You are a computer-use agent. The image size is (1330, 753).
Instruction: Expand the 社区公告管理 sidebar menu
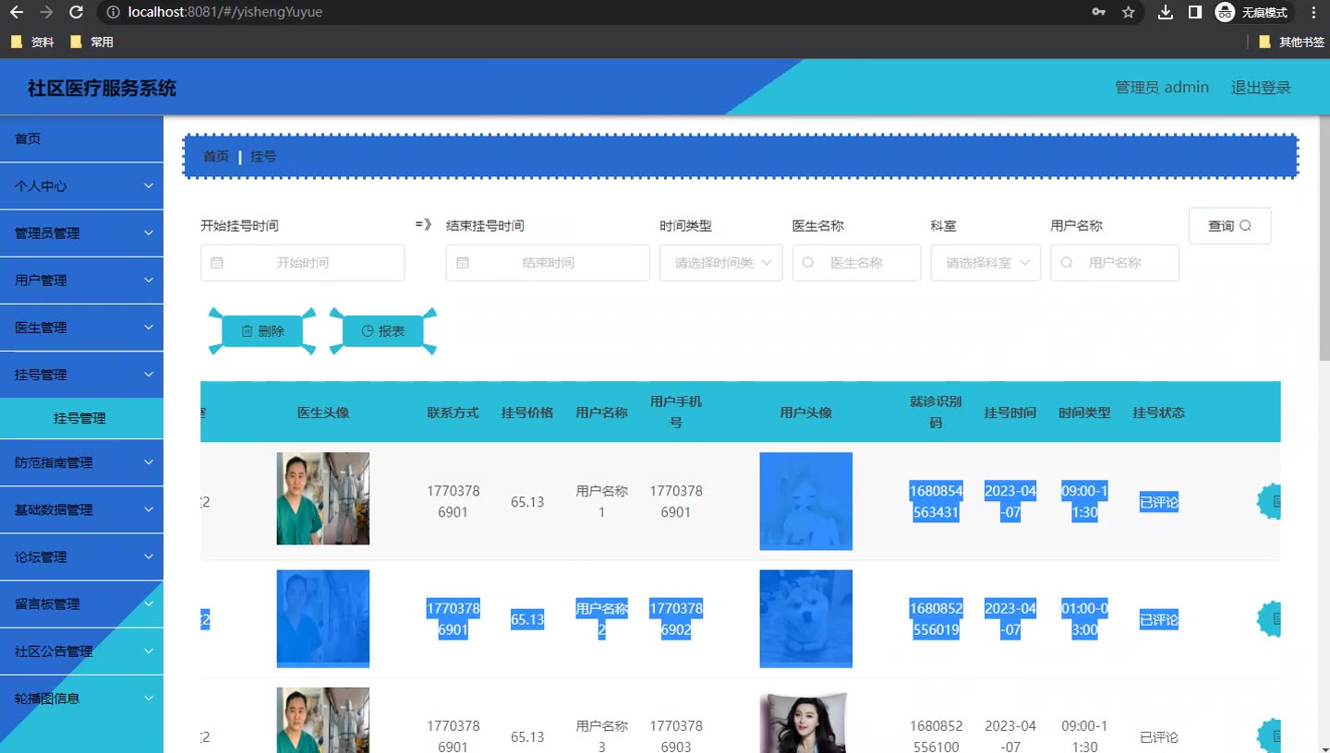[x=81, y=651]
